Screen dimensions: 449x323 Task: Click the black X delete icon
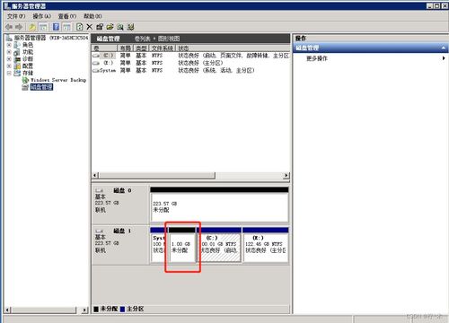coord(89,27)
